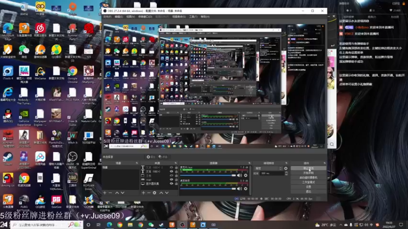Mute the microphone audio channel speaker icon
The height and width of the screenshot is (229, 408).
pos(239,176)
